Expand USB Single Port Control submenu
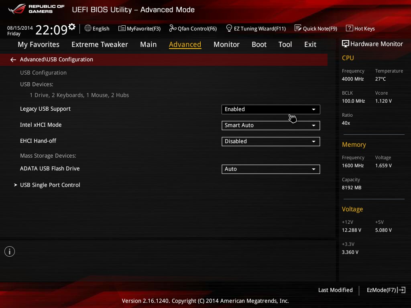411x308 pixels. tap(50, 185)
